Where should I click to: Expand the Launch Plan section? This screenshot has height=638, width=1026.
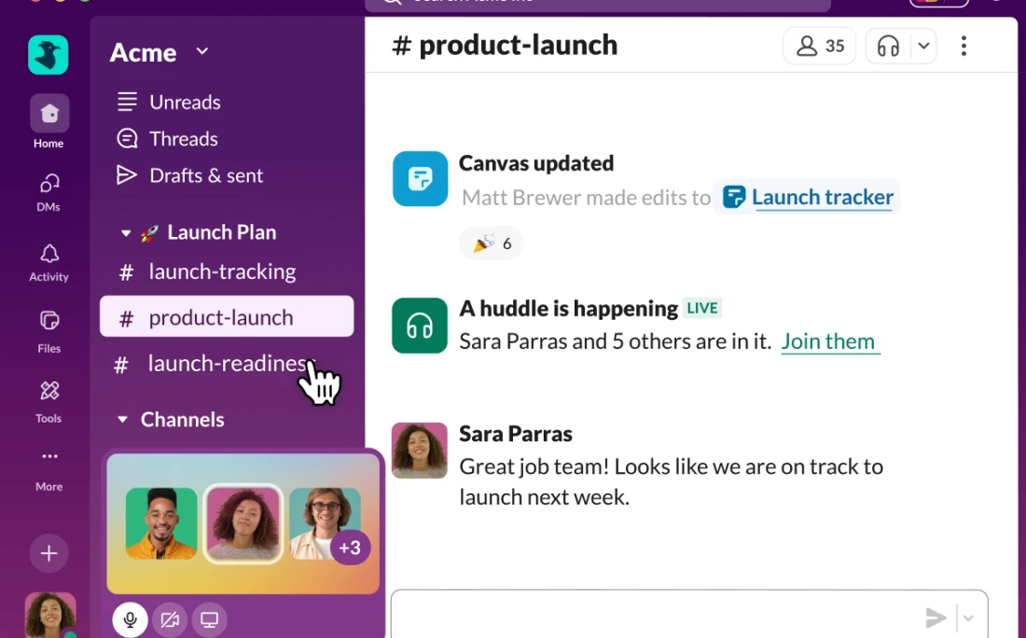(x=126, y=232)
